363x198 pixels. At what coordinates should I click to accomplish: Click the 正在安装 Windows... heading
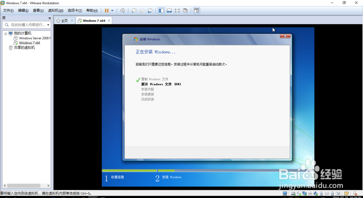[155, 52]
